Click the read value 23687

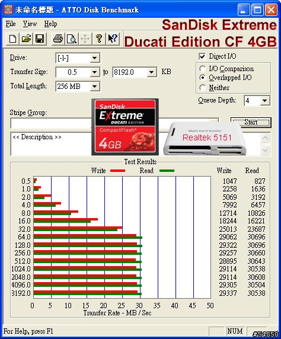[x=256, y=229]
